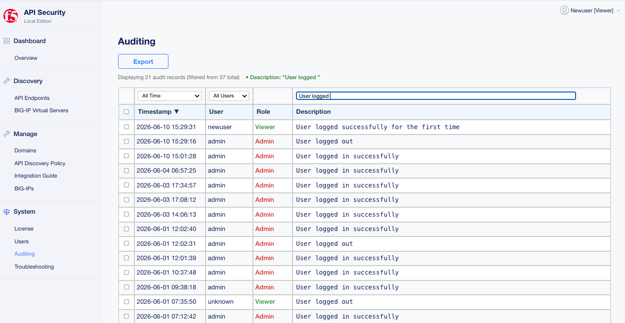This screenshot has width=625, height=323.
Task: Check the row for 2026-06-03 17:34:57
Action: coord(126,185)
